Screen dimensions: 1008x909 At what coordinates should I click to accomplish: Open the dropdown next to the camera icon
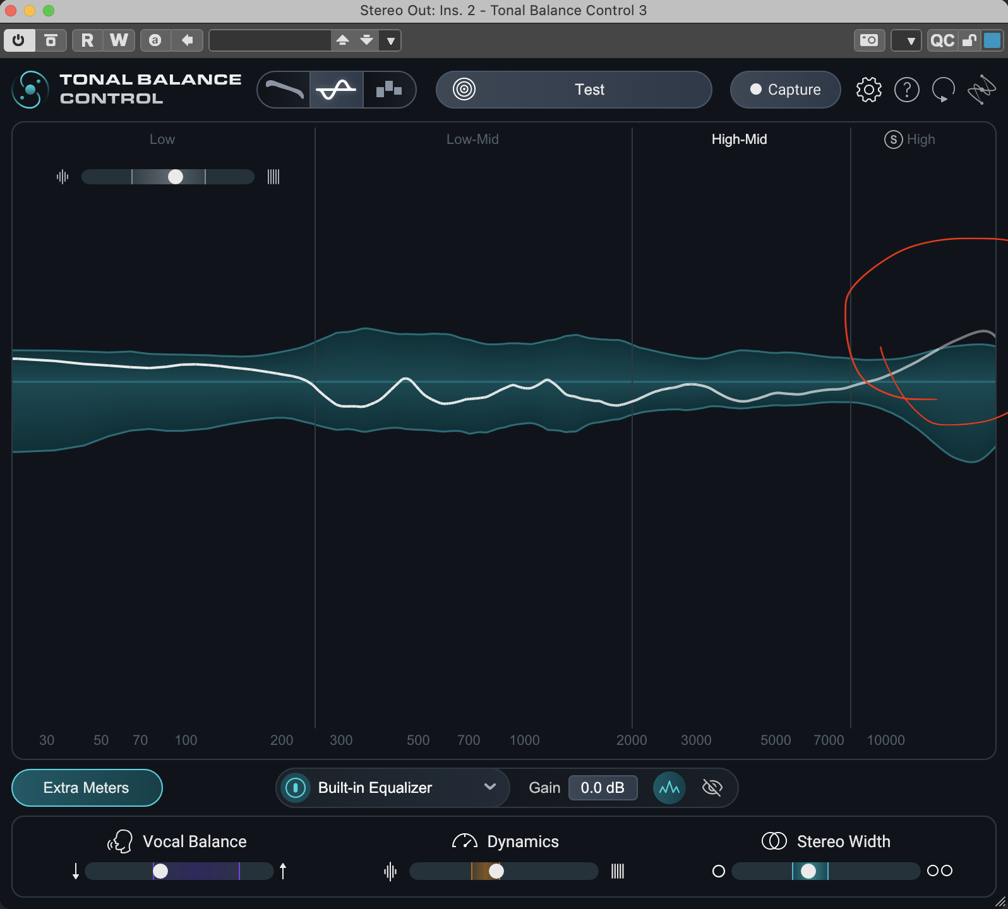tap(906, 41)
